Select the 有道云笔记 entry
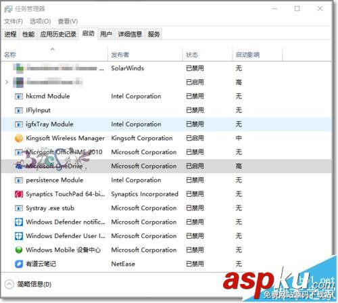338x303 pixels. coord(166,264)
